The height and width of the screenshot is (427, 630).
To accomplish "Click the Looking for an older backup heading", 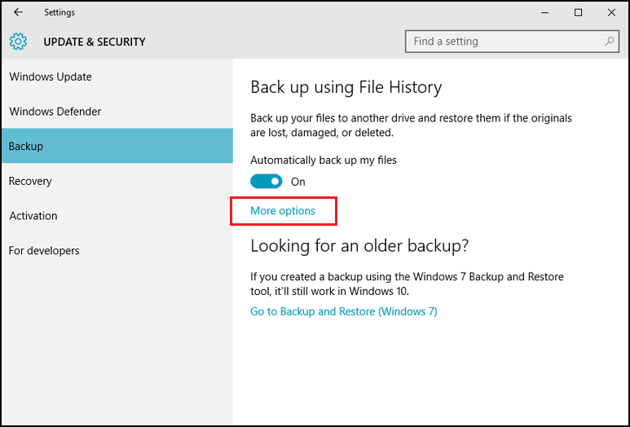I will coord(359,245).
